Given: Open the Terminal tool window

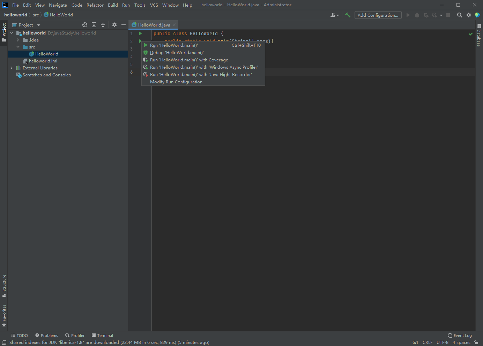Looking at the screenshot, I should pos(102,336).
